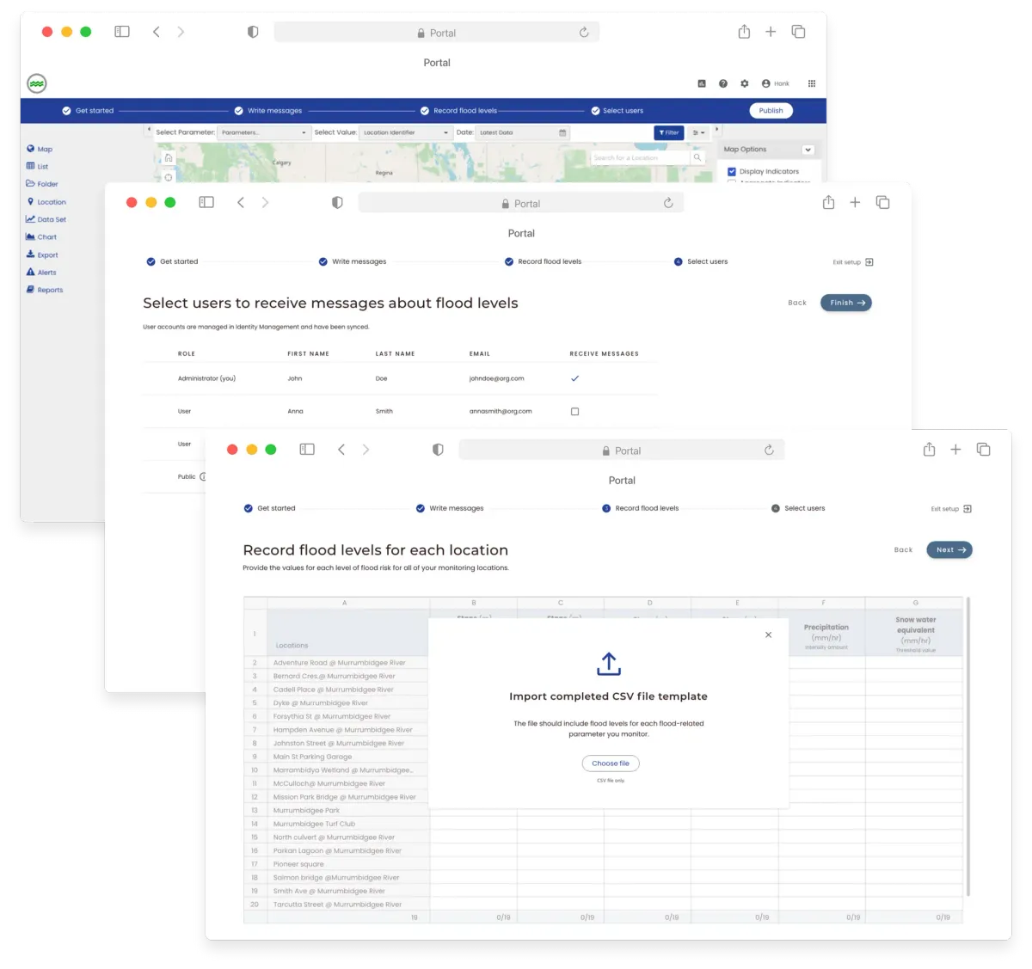
Task: Open the Parameters dropdown
Action: [263, 132]
